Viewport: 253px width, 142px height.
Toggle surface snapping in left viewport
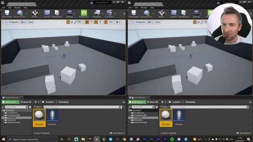[83, 22]
